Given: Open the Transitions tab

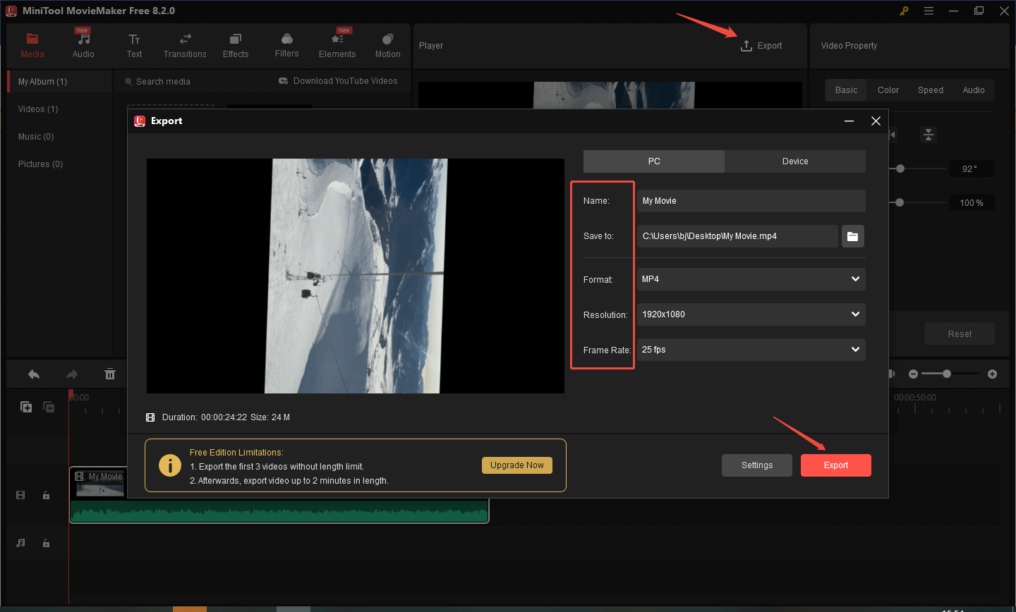Looking at the screenshot, I should [x=185, y=46].
